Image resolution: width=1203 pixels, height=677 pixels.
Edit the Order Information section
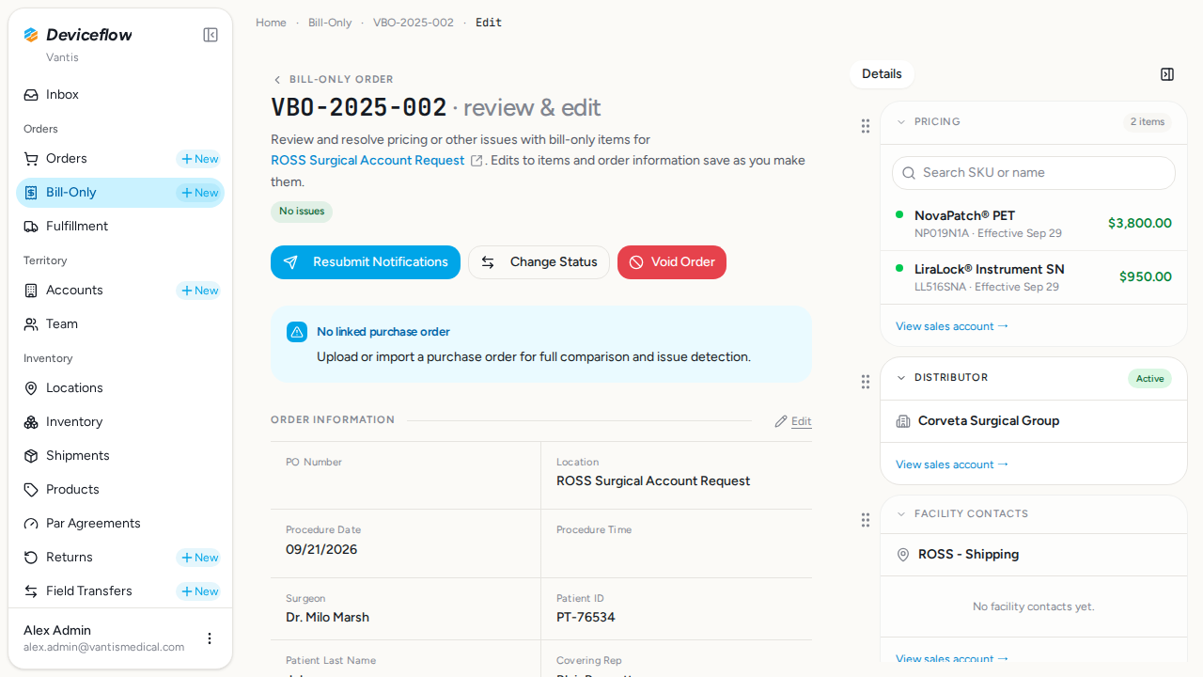pos(793,421)
